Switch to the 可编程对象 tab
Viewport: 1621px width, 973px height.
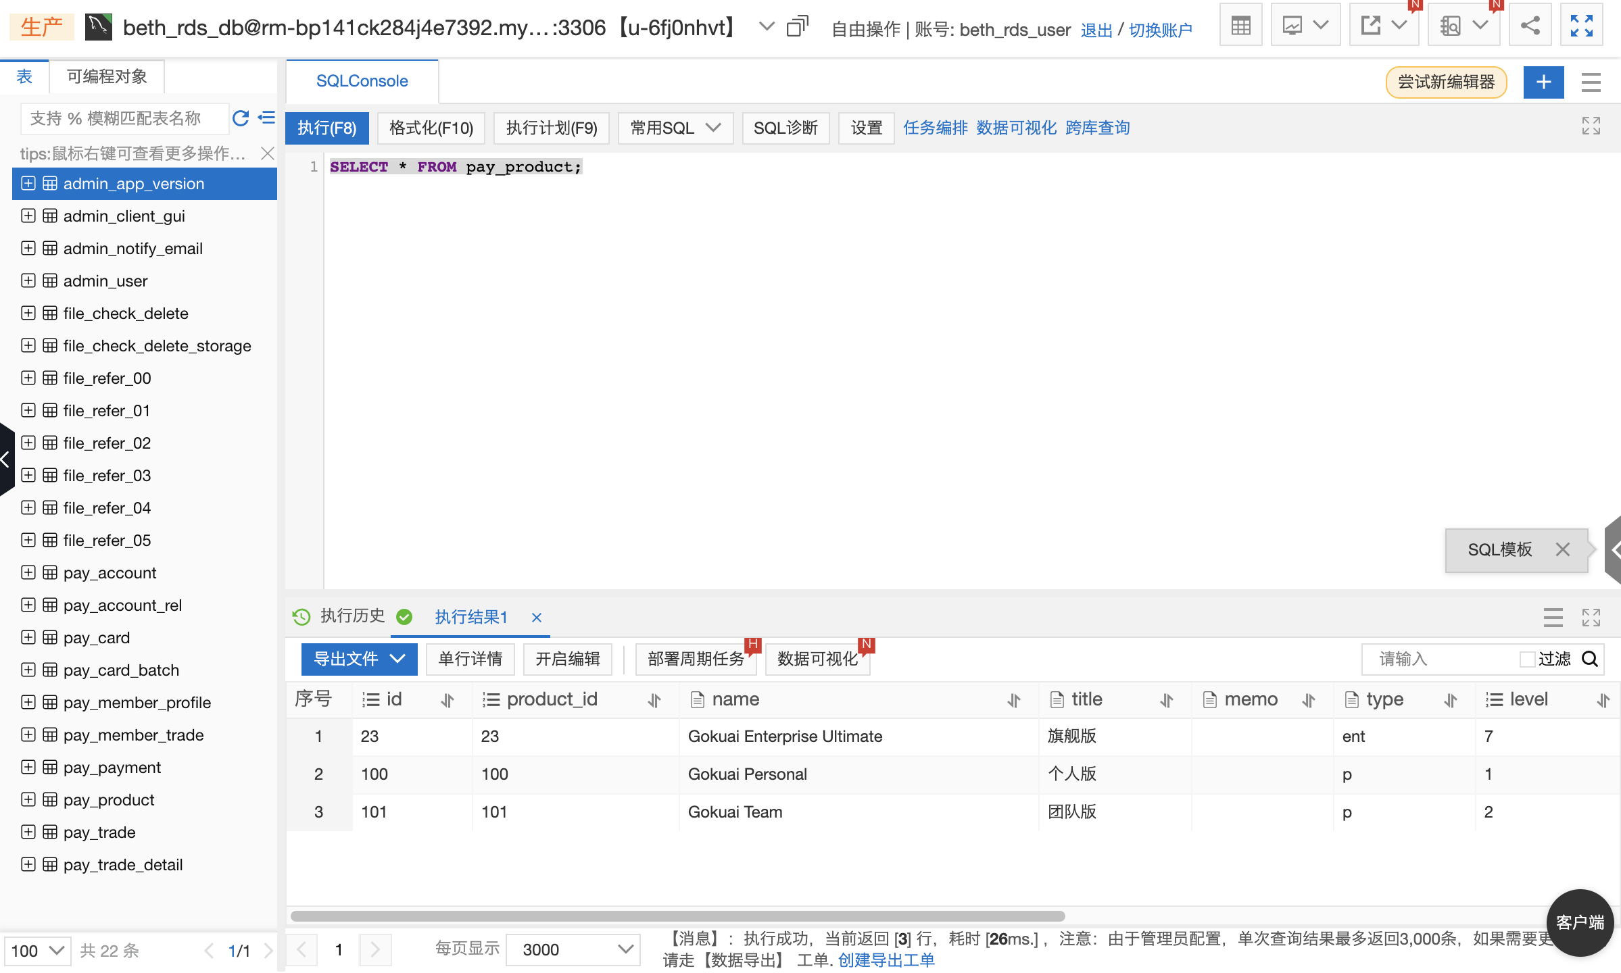pos(107,76)
